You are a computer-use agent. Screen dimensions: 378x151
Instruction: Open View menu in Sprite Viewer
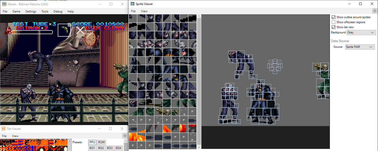(144, 11)
